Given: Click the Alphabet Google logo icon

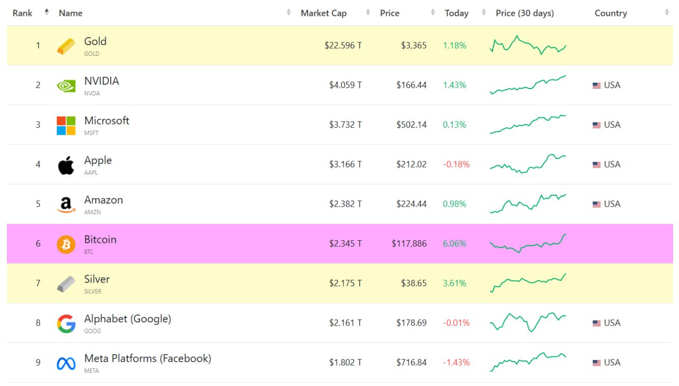Looking at the screenshot, I should pyautogui.click(x=66, y=323).
